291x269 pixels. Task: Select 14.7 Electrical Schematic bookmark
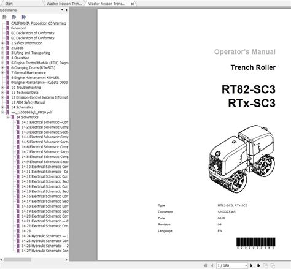45,152
